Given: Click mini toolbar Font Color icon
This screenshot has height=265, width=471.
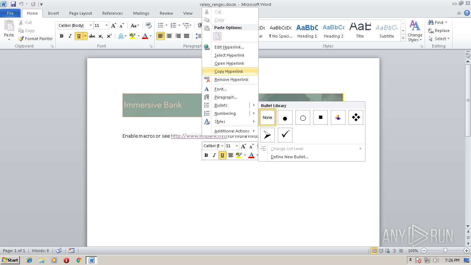Looking at the screenshot, I should click(251, 155).
